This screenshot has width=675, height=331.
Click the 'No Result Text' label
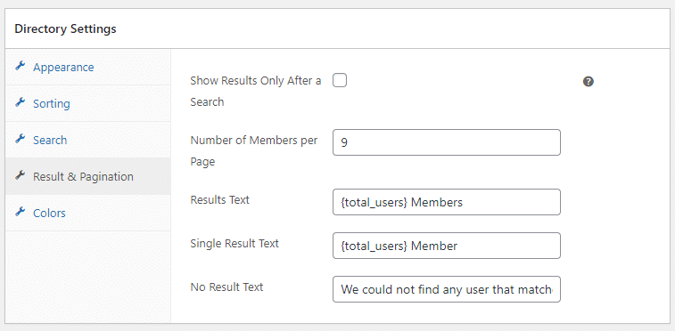pyautogui.click(x=226, y=287)
